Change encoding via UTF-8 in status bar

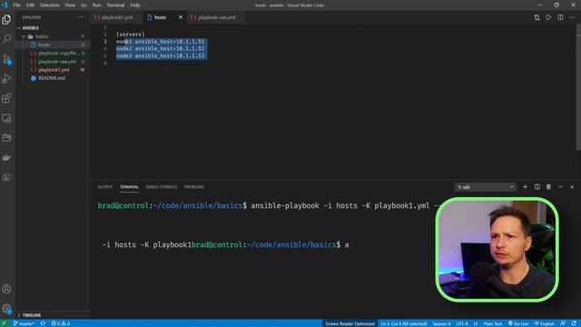pyautogui.click(x=462, y=323)
